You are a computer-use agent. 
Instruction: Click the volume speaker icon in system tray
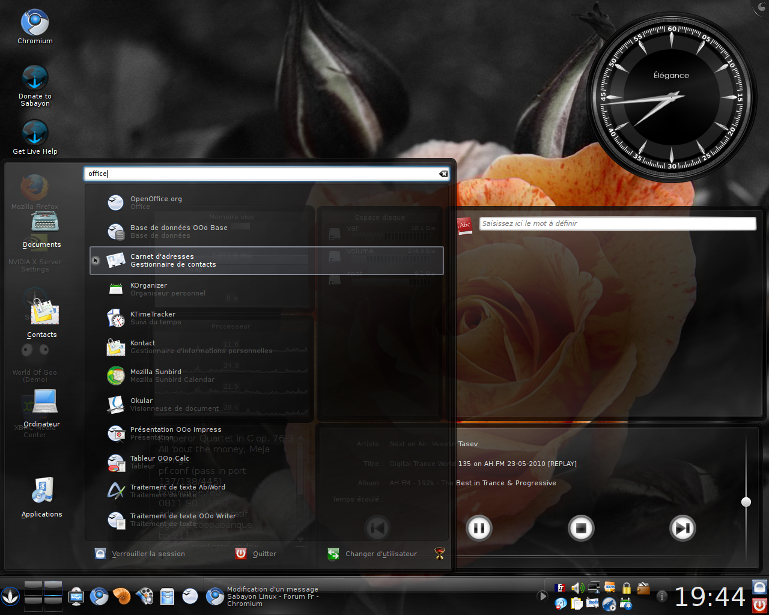(x=577, y=588)
